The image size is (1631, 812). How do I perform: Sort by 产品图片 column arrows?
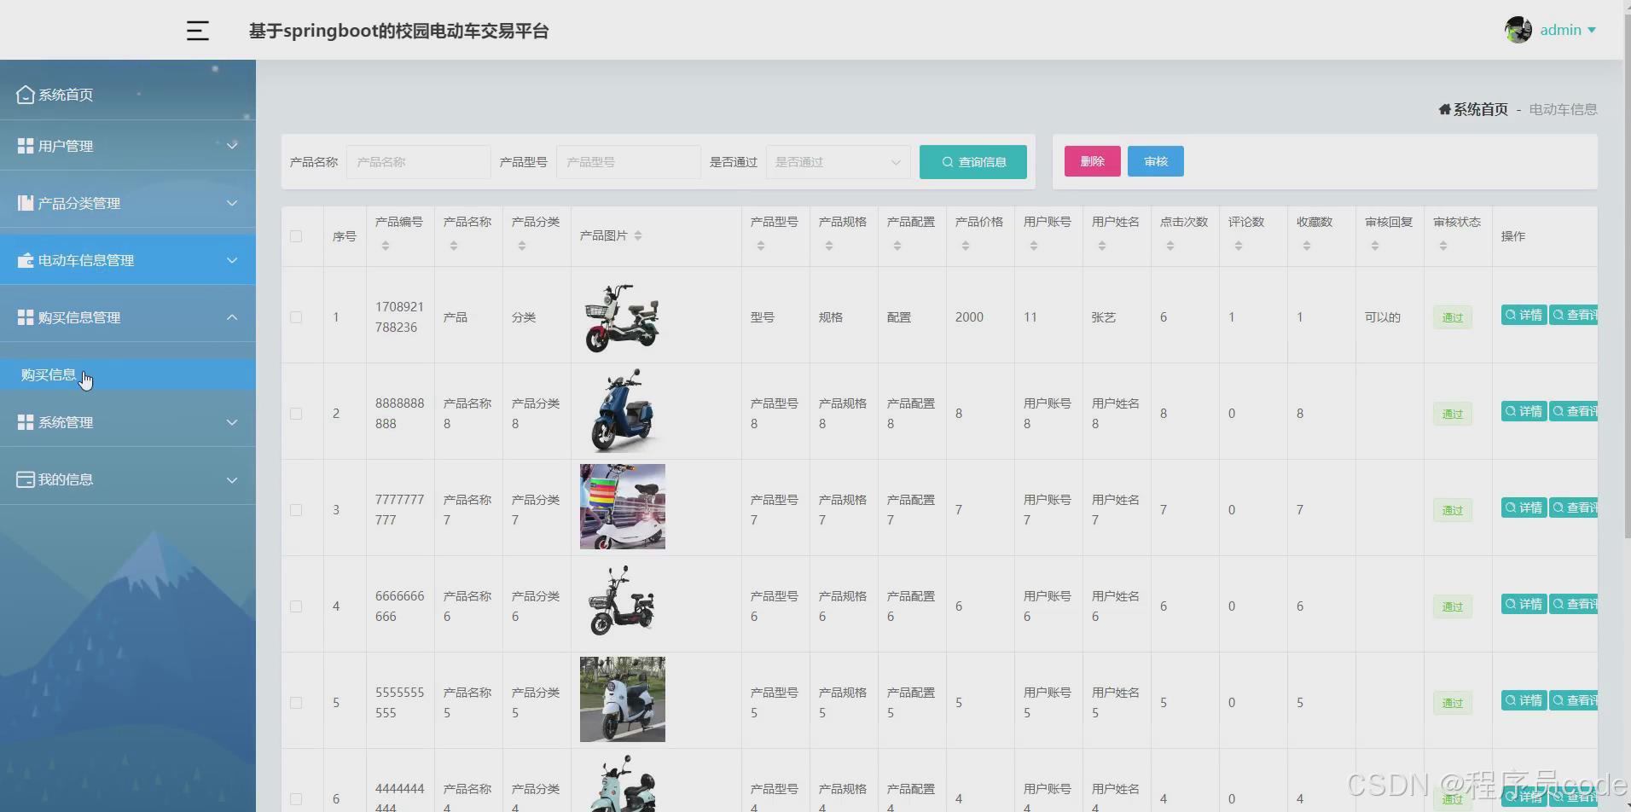[x=638, y=236]
